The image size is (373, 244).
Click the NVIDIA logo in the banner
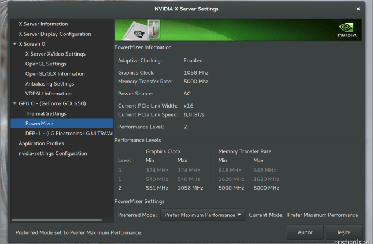point(348,30)
